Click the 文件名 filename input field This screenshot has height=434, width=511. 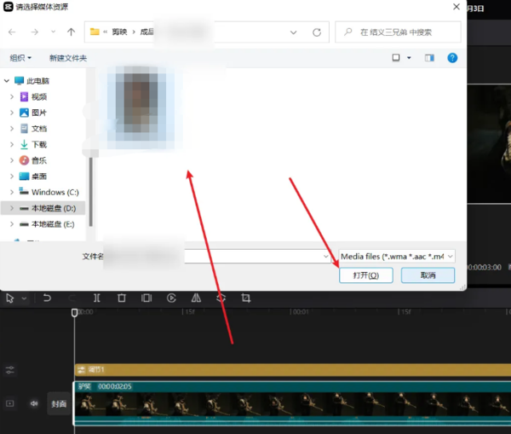(x=216, y=257)
